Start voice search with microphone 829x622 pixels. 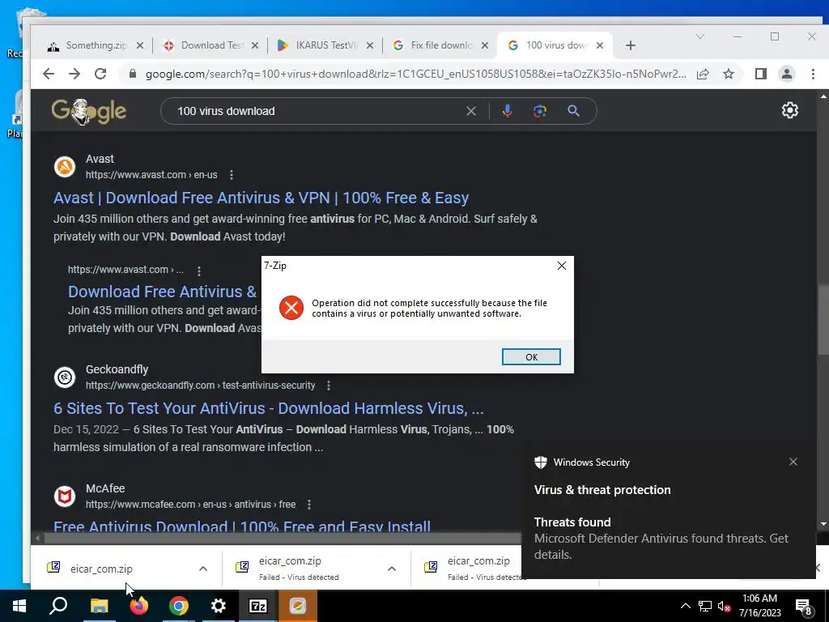coord(507,111)
